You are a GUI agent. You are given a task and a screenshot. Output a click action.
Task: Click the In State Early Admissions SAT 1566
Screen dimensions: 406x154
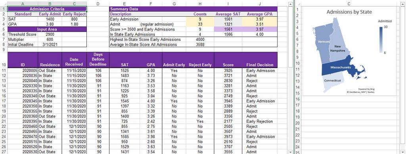(228, 34)
